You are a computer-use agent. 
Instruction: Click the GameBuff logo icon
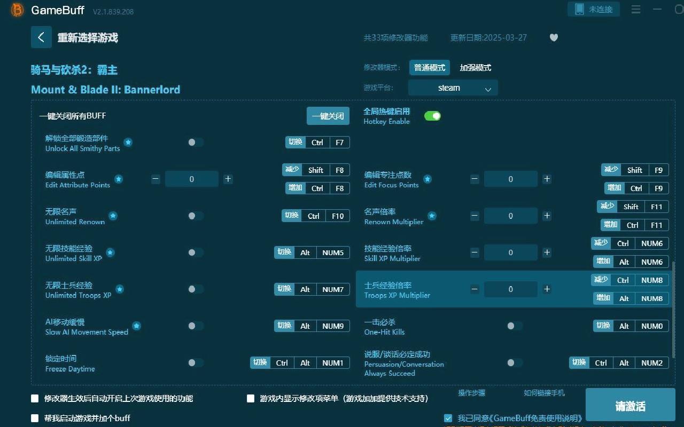[x=18, y=10]
